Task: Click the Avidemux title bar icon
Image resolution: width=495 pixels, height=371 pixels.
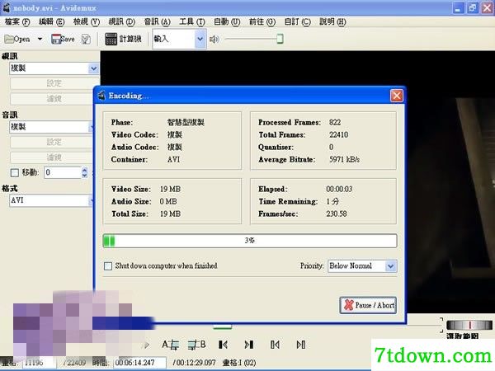Action: 6,7
